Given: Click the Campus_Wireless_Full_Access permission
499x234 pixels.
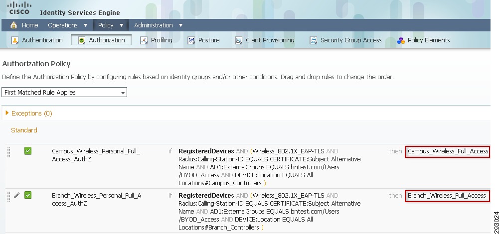Looking at the screenshot, I should (447, 151).
